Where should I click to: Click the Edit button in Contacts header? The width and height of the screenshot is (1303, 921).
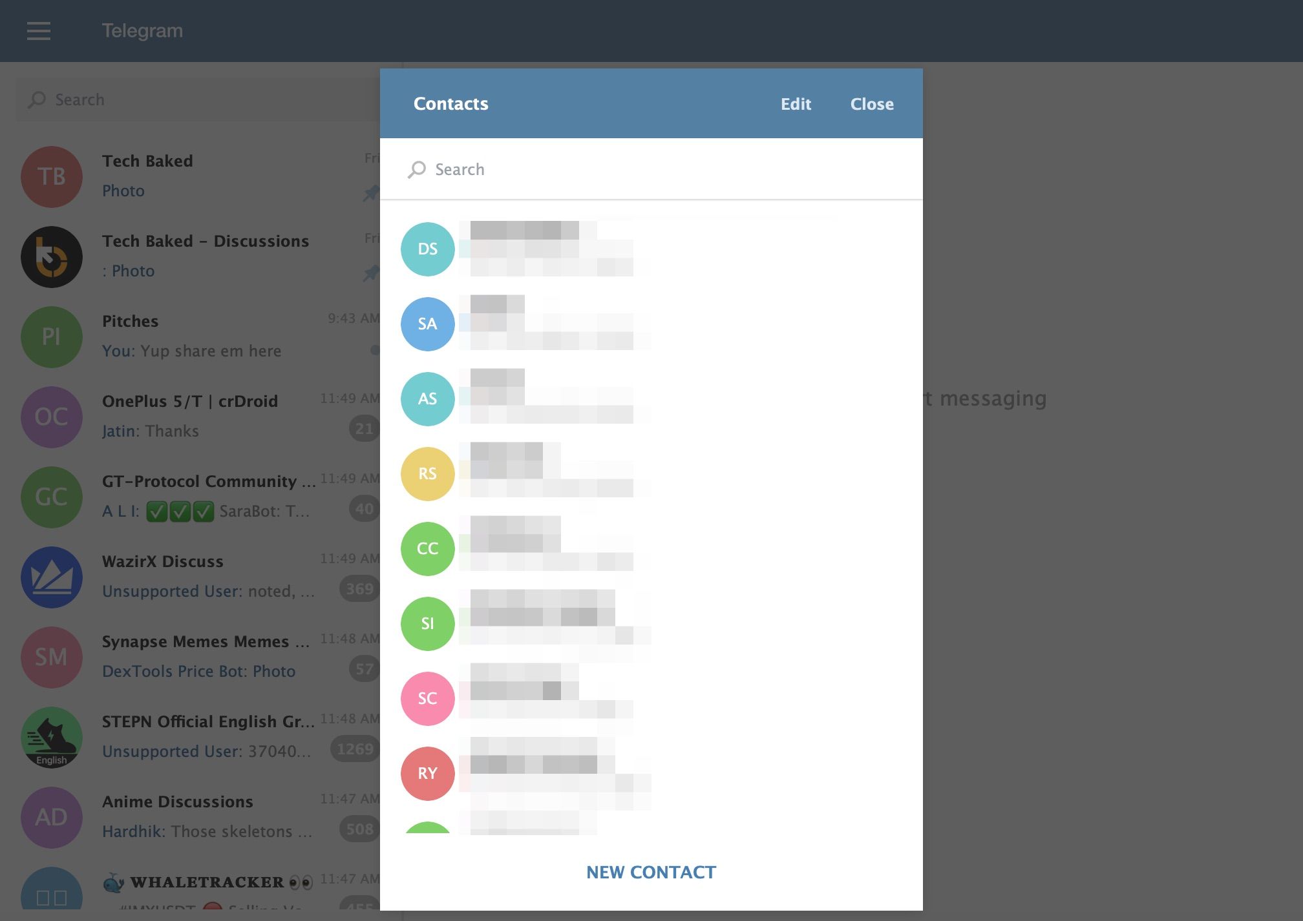coord(796,104)
